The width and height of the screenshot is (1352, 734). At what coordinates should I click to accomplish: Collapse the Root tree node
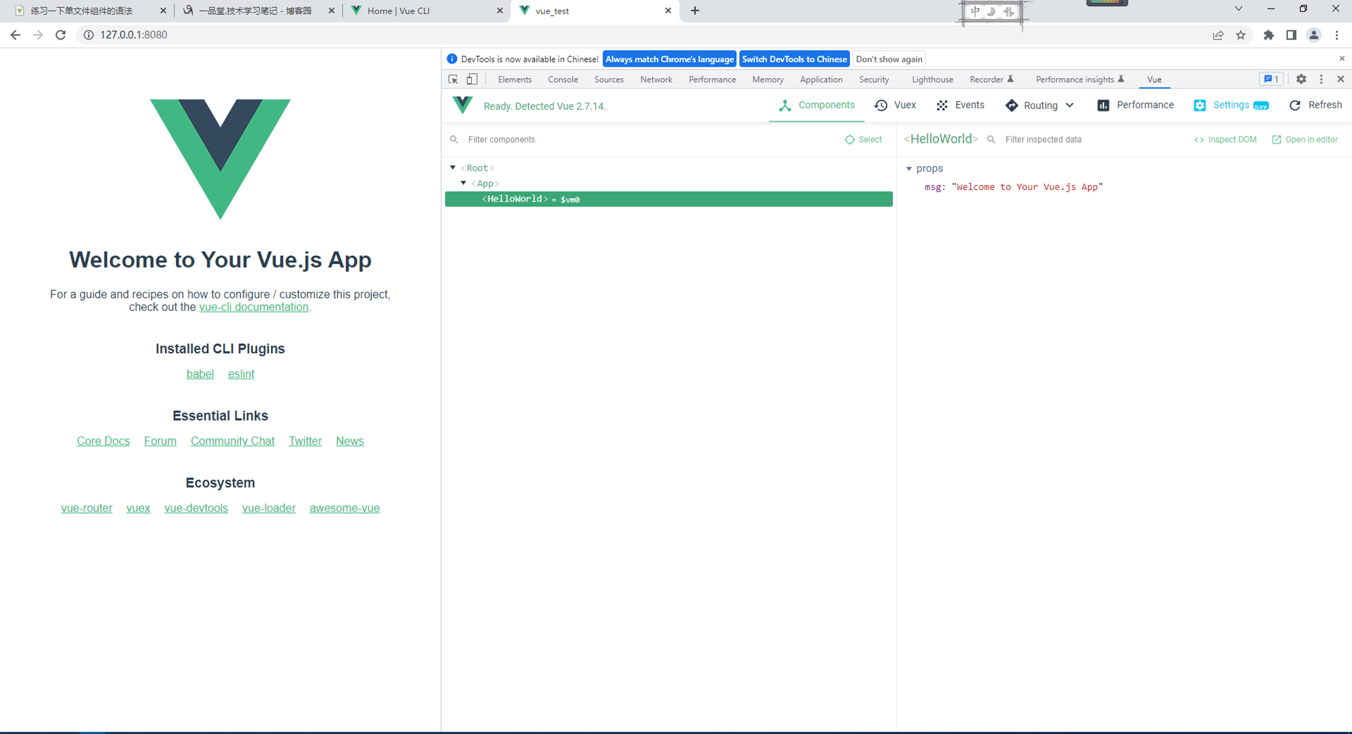[x=453, y=167]
